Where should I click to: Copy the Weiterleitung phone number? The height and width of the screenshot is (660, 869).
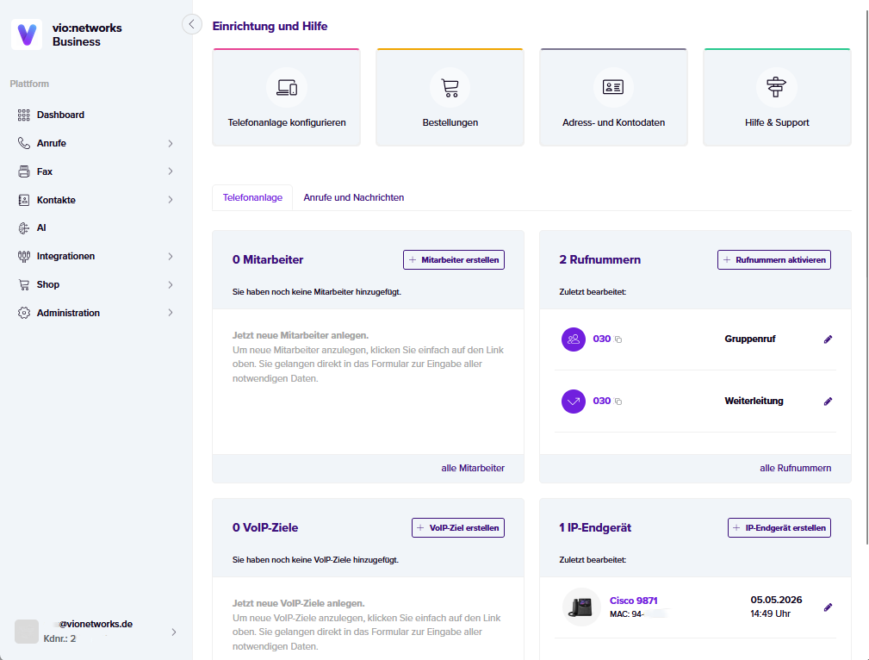coord(618,402)
